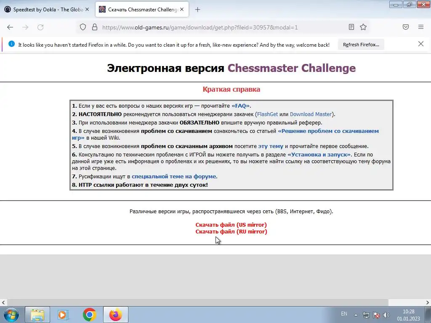Click the Firefox taskbar icon
431x323 pixels.
115,315
